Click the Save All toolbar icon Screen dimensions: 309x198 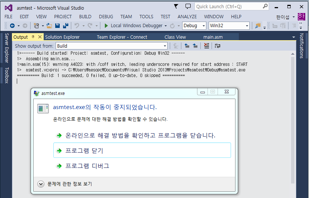coord(65,26)
